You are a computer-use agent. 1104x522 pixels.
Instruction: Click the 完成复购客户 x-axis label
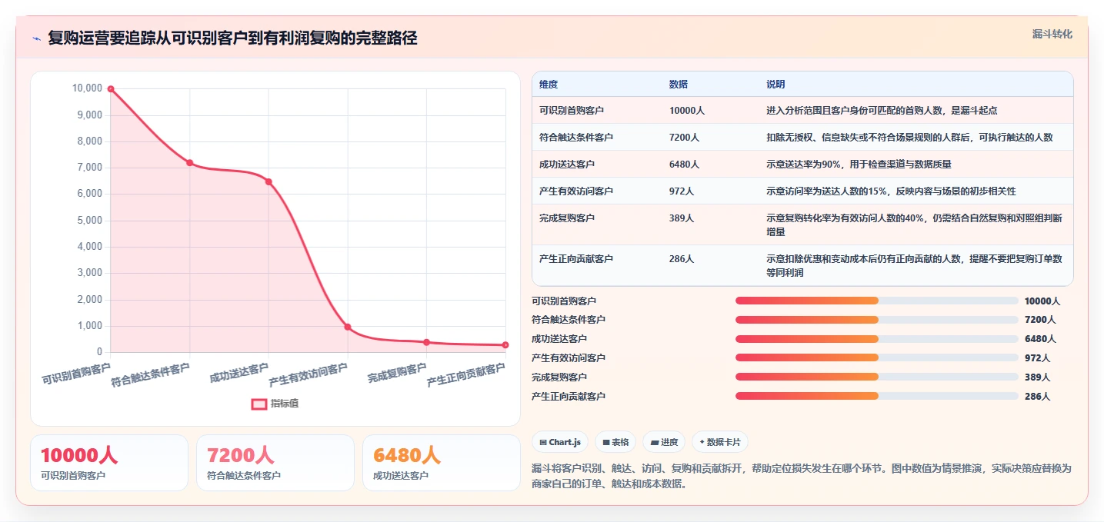pyautogui.click(x=397, y=374)
